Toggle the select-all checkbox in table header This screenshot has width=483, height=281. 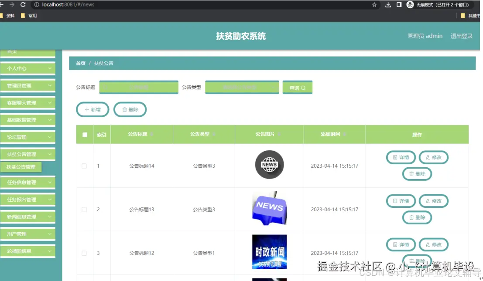tap(84, 134)
